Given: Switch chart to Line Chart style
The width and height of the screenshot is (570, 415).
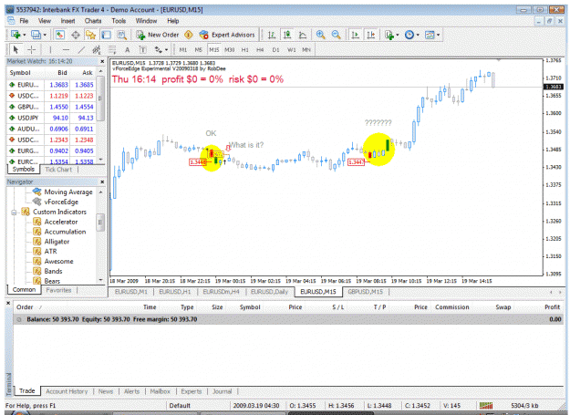Looking at the screenshot, I should click(x=303, y=35).
